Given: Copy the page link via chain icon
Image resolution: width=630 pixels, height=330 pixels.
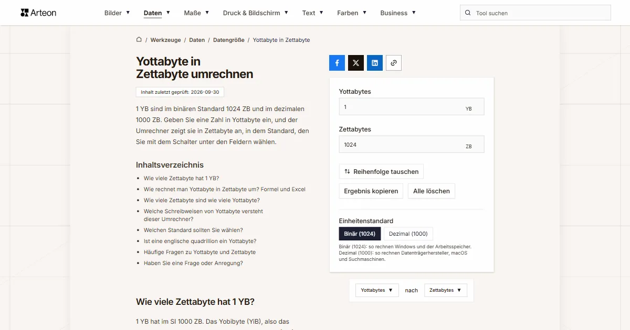Looking at the screenshot, I should click(394, 63).
